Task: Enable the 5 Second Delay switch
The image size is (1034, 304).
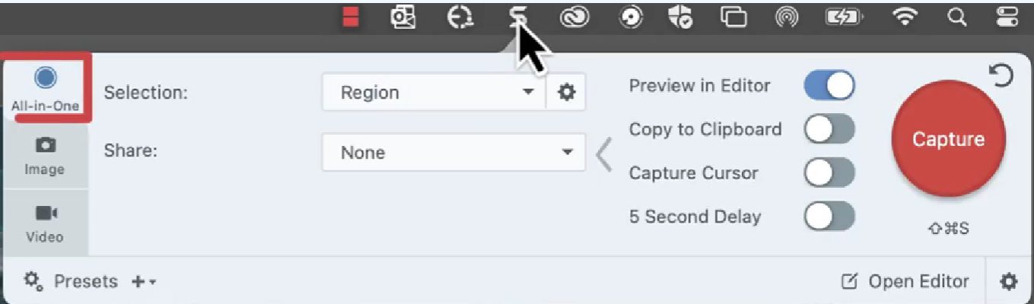Action: 829,217
